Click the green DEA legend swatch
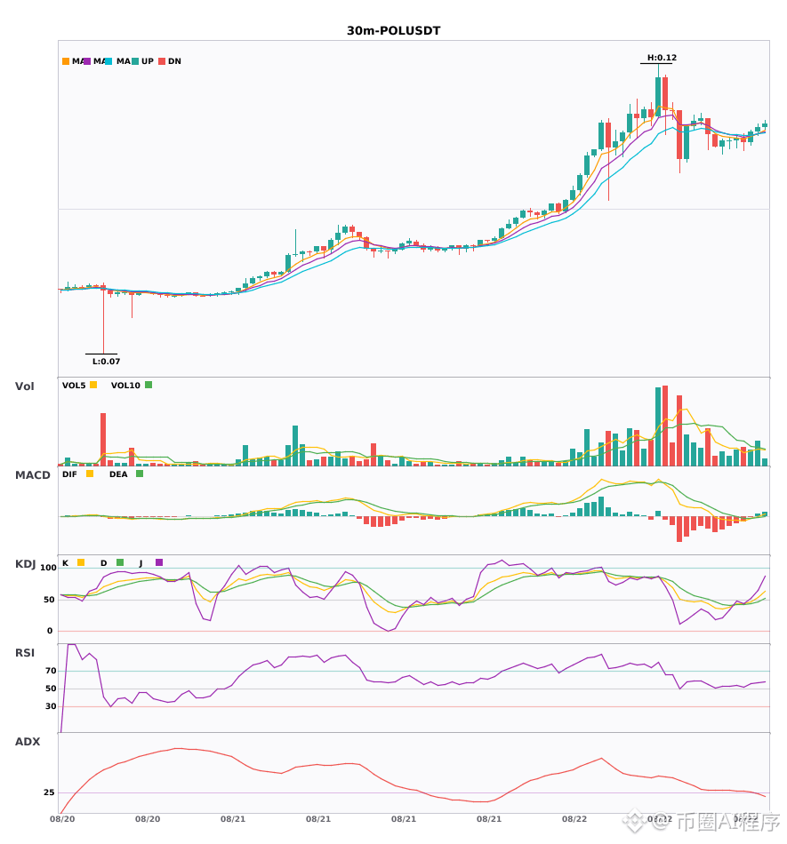Screen dimensions: 787x844 pos(140,474)
